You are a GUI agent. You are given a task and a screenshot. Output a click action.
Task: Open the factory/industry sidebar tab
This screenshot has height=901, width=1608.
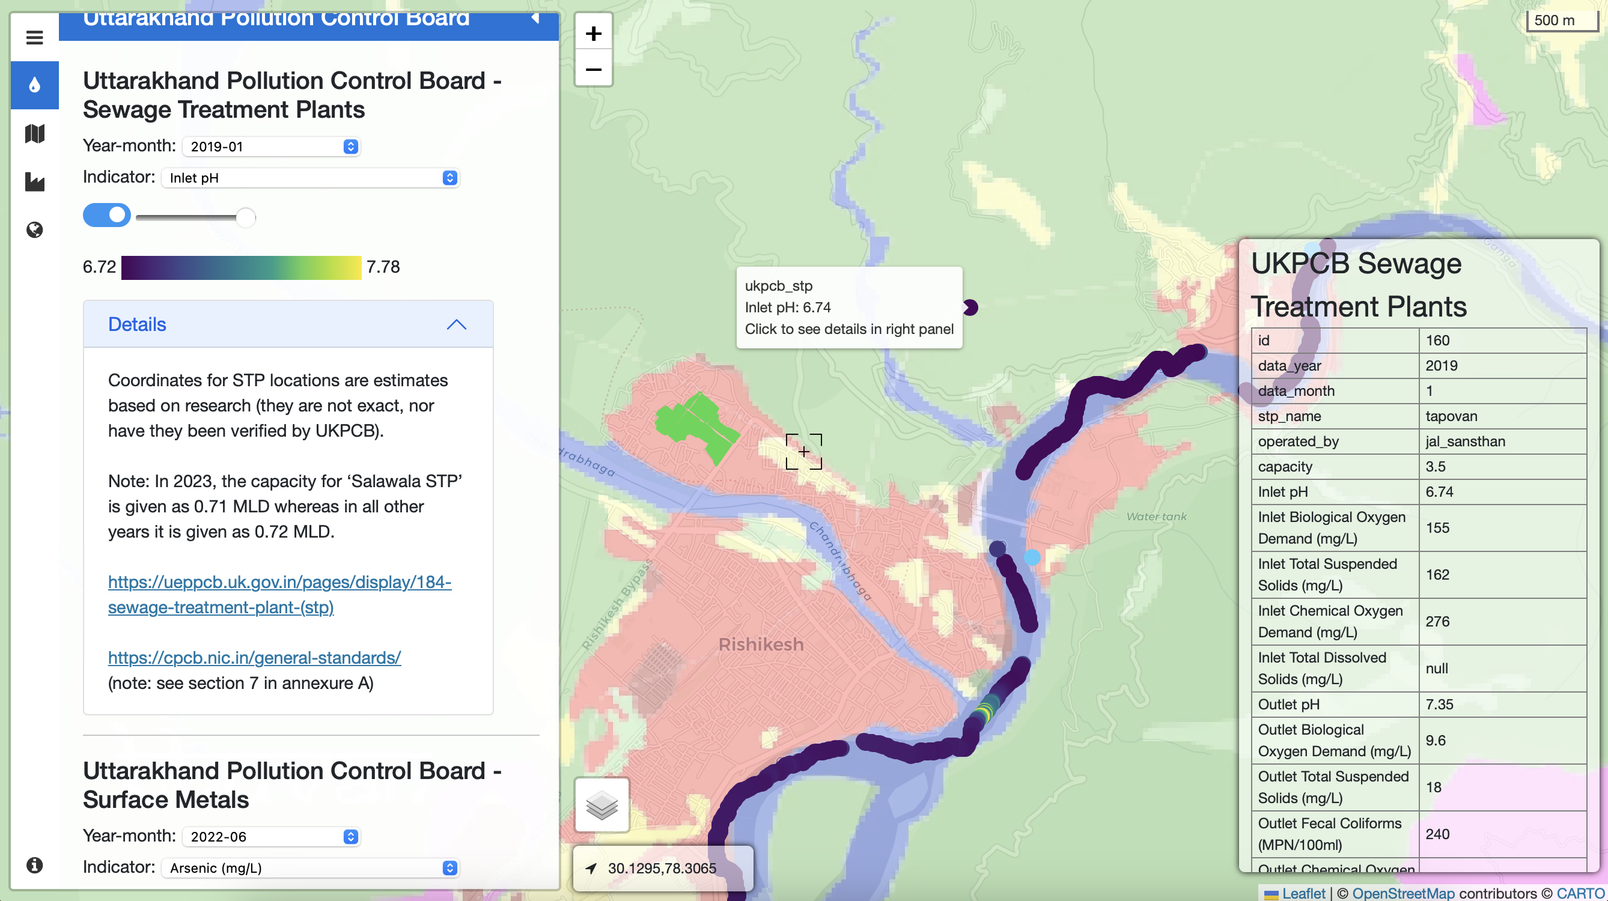pos(34,181)
